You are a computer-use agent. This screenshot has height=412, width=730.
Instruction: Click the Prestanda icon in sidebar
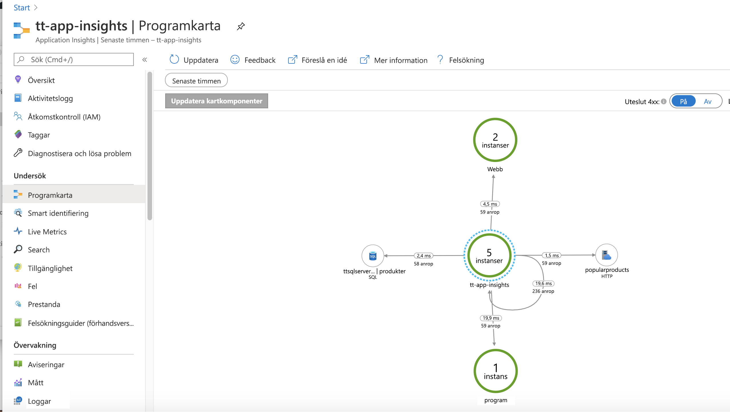click(18, 304)
